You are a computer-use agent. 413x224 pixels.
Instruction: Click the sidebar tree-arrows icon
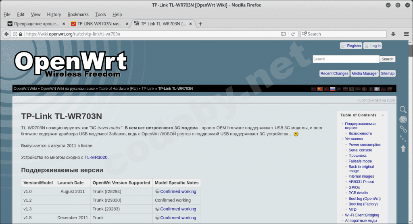click(403, 139)
